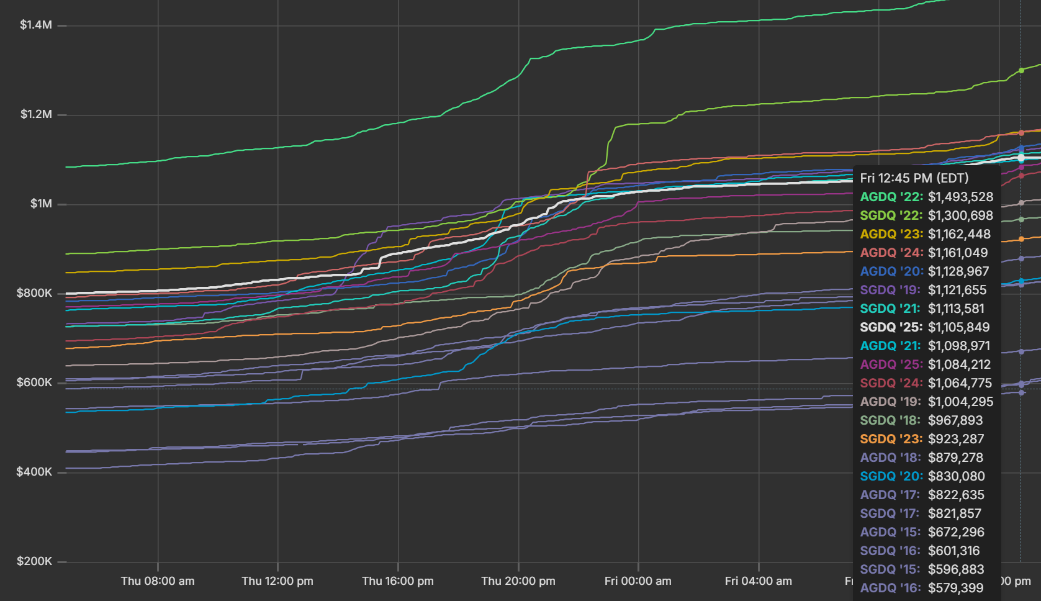Click the tooltip header Fri 12:45 PM (EDT)

pyautogui.click(x=914, y=178)
